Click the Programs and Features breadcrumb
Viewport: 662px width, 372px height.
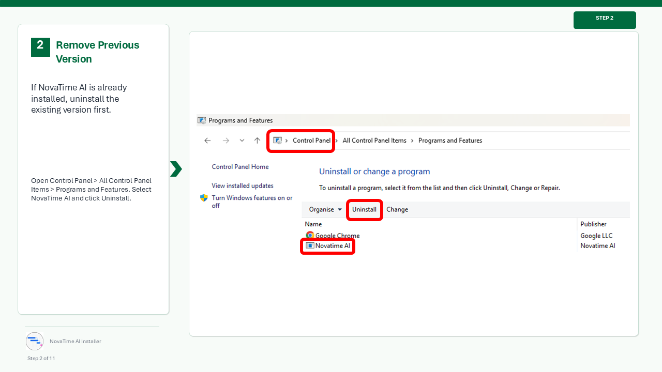tap(450, 141)
